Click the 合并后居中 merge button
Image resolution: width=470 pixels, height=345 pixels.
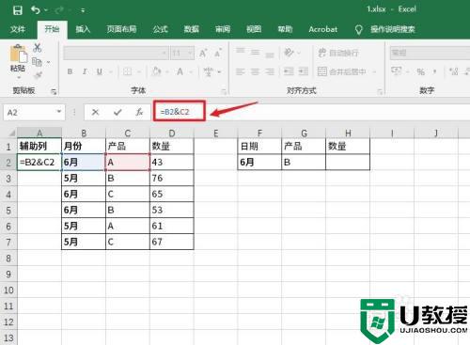(342, 72)
